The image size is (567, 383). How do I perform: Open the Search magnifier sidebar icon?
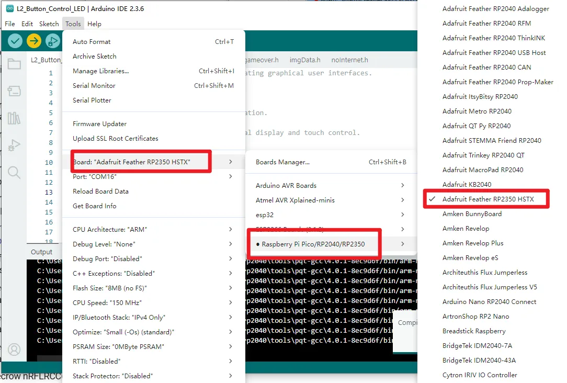14,172
